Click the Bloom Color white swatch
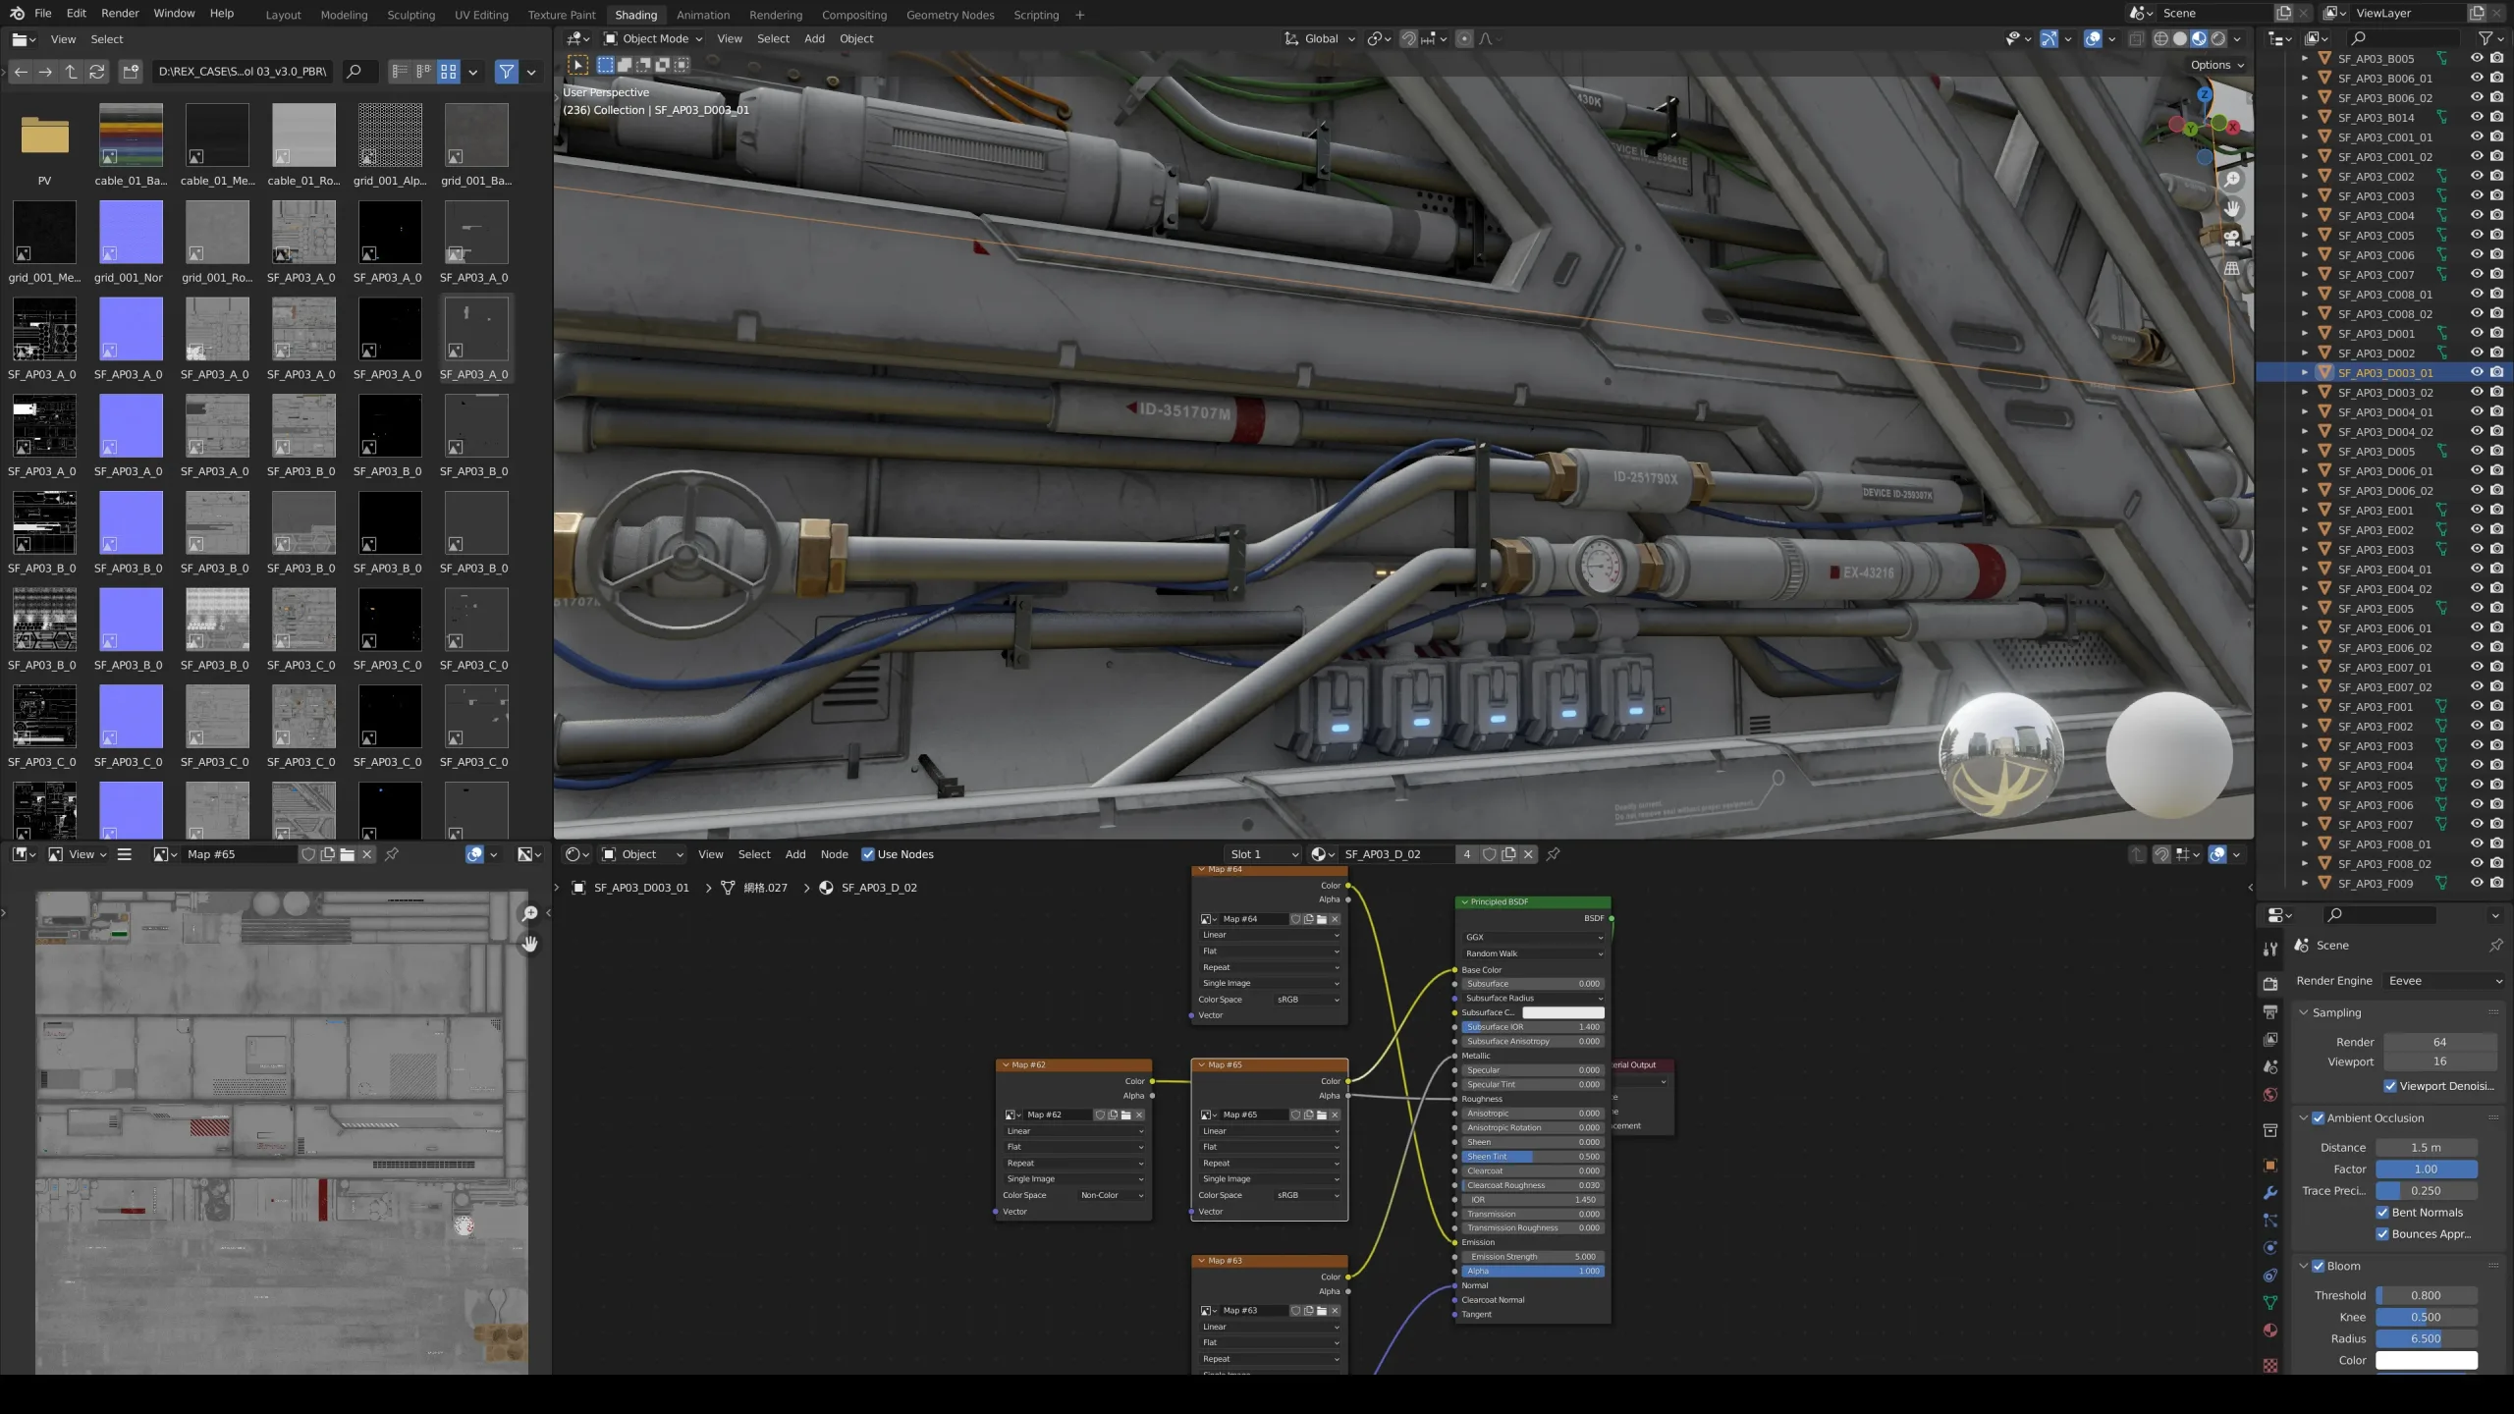Screen dimensions: 2514x1414 [2426, 1361]
